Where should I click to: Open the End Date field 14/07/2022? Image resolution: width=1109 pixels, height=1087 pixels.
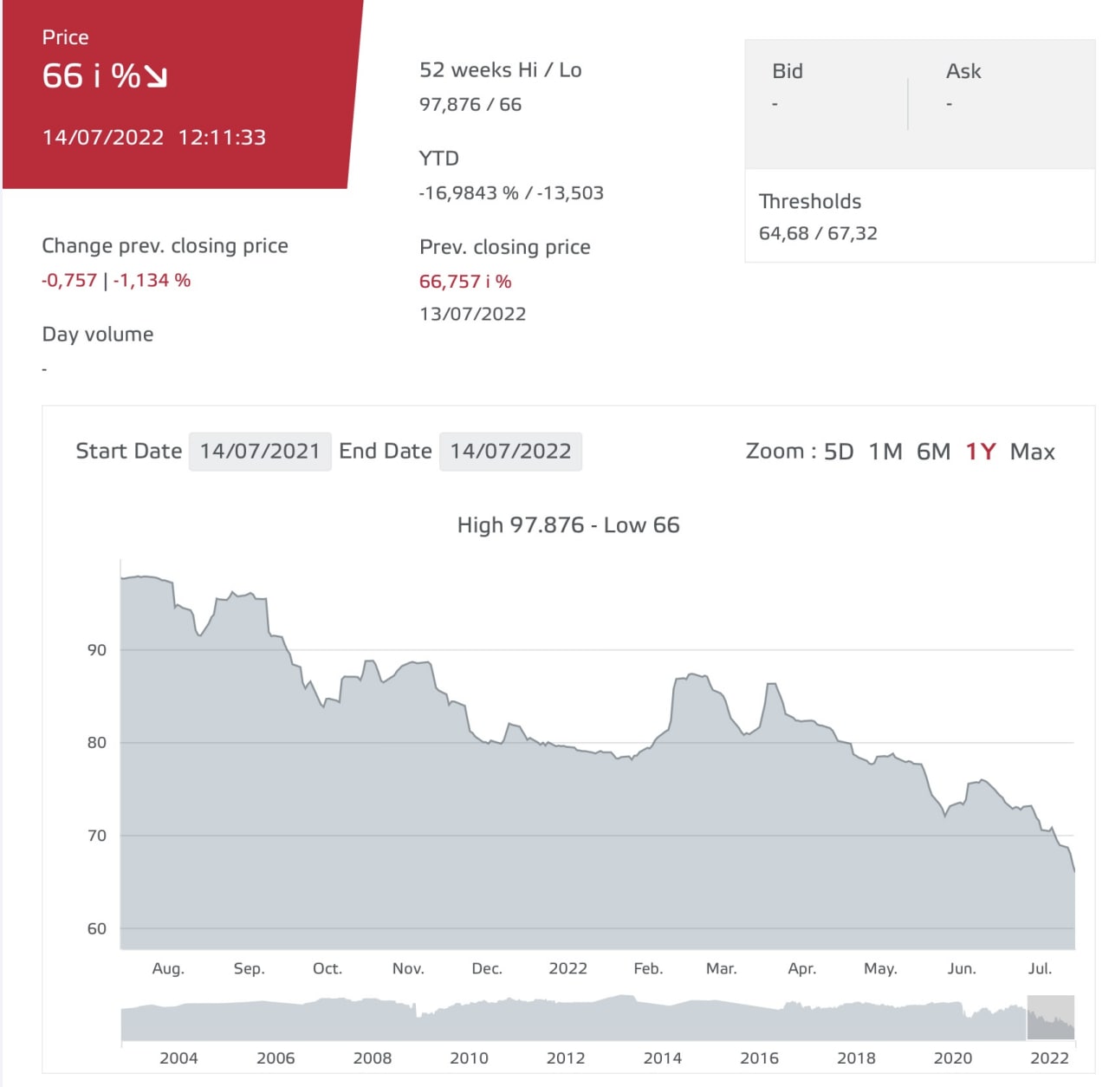coord(510,452)
